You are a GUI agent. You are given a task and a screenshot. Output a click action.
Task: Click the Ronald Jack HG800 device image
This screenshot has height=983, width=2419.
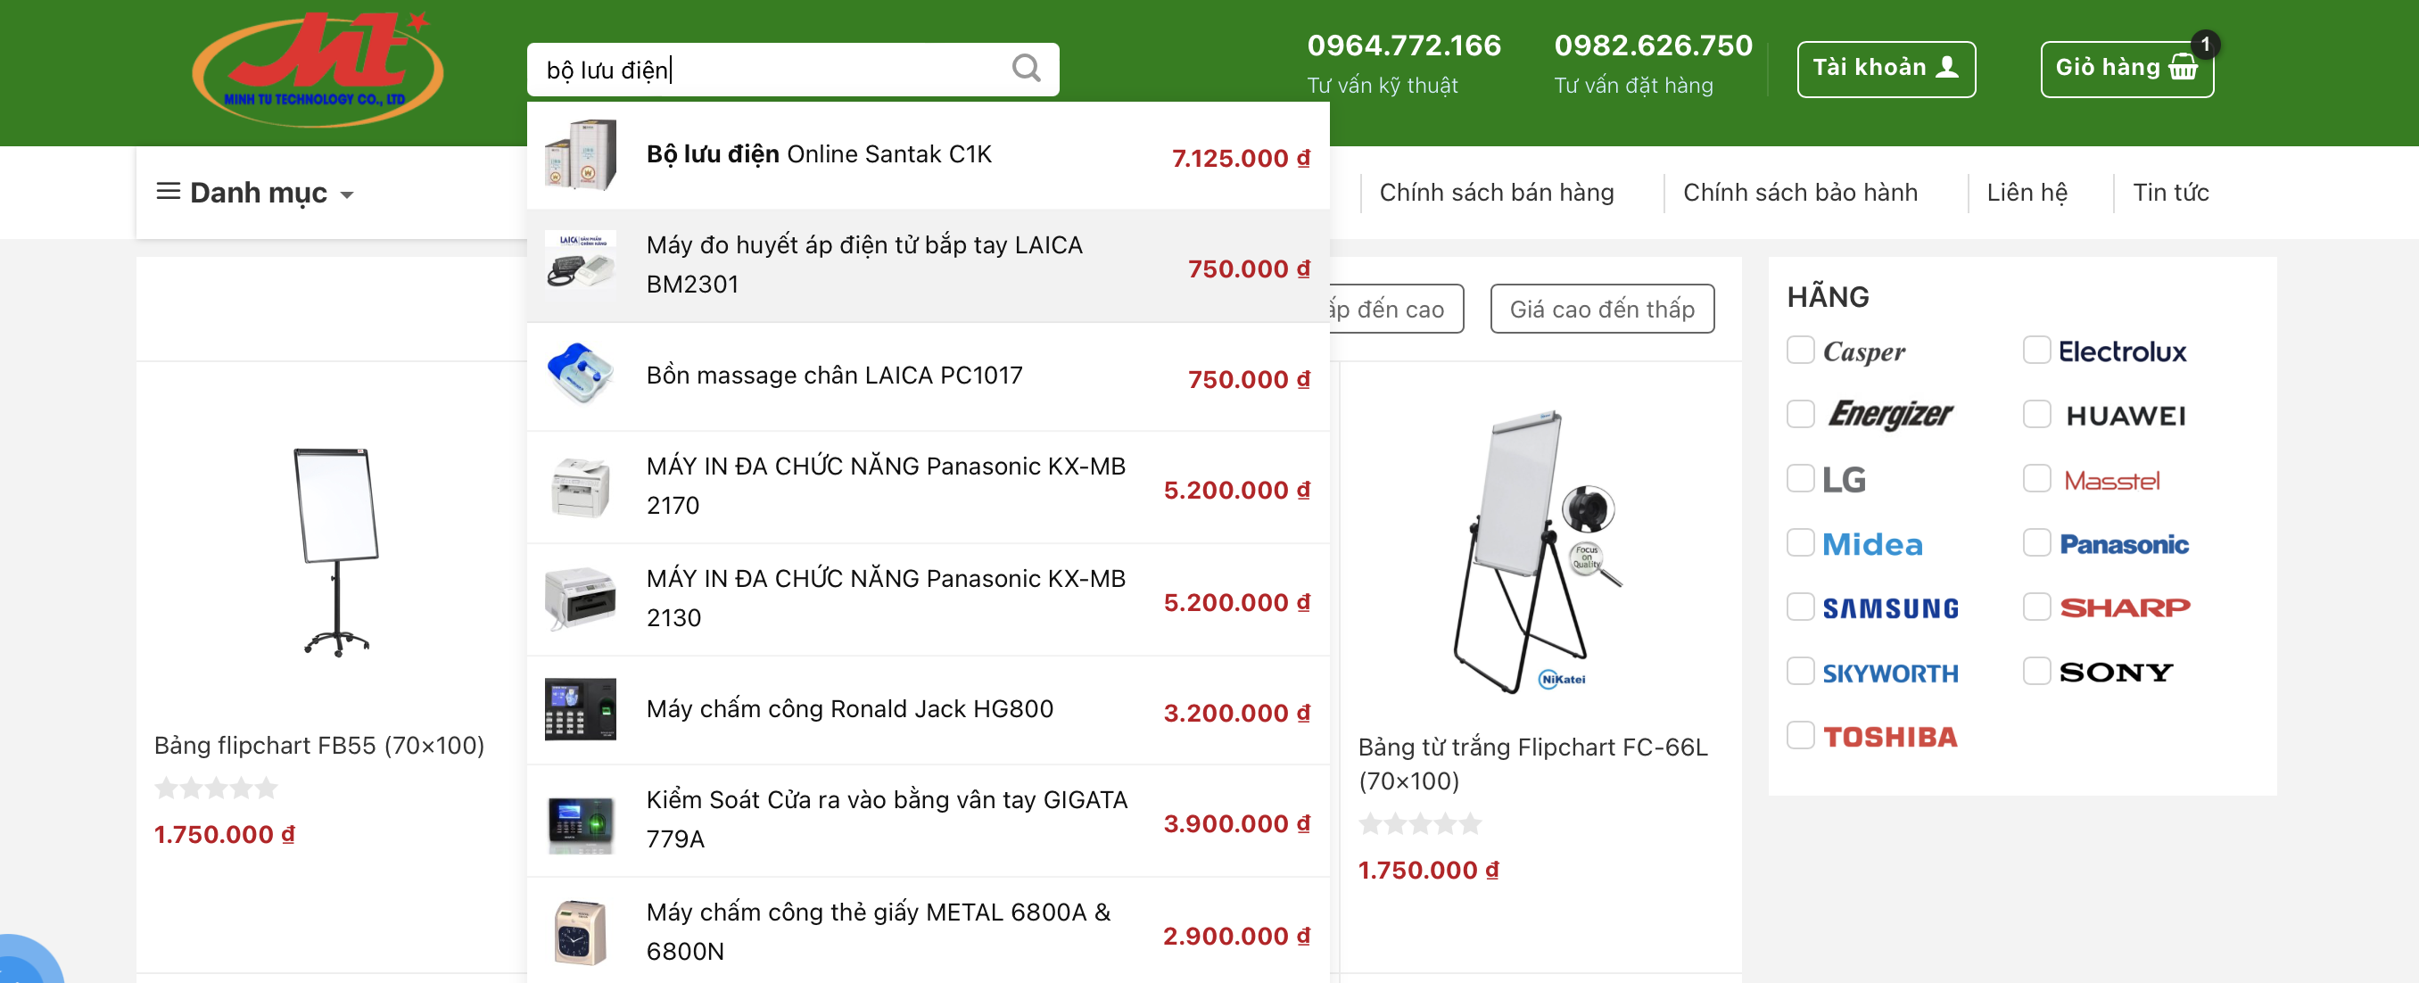click(581, 710)
